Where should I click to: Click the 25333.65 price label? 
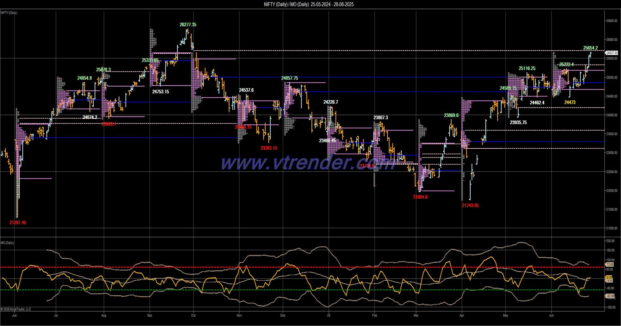[x=150, y=60]
